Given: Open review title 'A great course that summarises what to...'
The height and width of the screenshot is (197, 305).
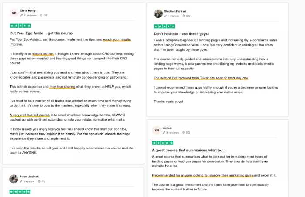Looking at the screenshot, I should pyautogui.click(x=188, y=150).
